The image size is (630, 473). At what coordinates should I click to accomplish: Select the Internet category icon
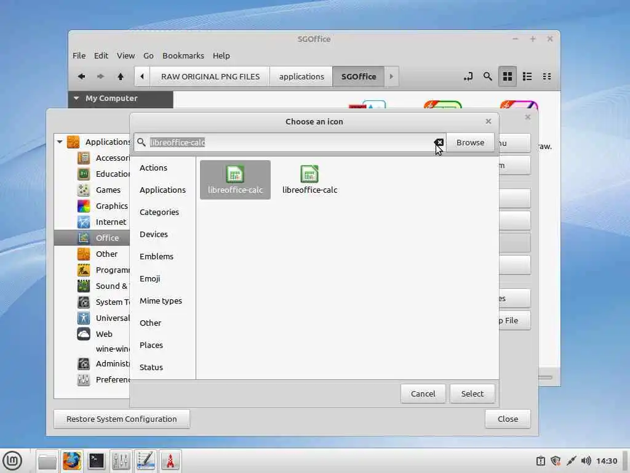84,222
